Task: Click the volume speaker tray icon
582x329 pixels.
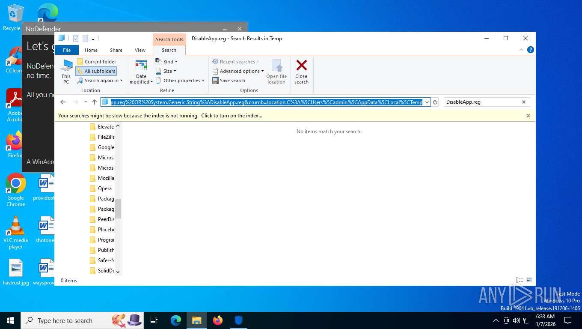Action: pyautogui.click(x=517, y=320)
